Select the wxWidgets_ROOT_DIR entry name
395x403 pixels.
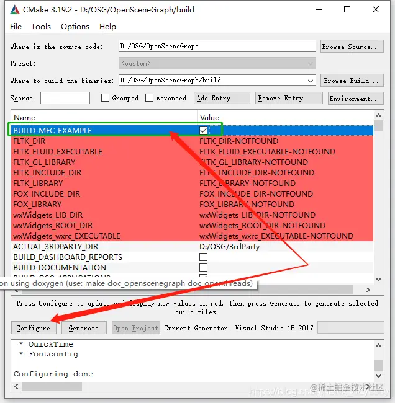point(53,226)
